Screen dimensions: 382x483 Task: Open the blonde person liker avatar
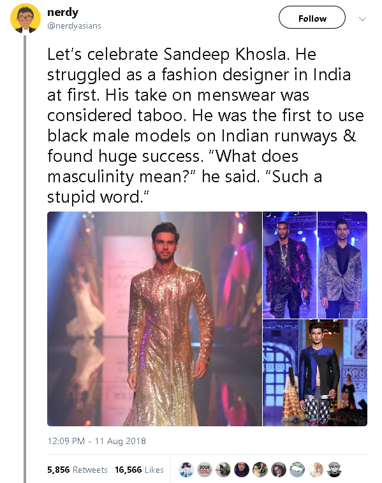pos(316,470)
